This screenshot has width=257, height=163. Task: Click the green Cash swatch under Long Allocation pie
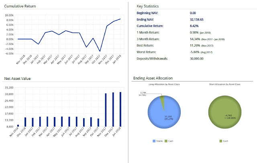point(166,141)
